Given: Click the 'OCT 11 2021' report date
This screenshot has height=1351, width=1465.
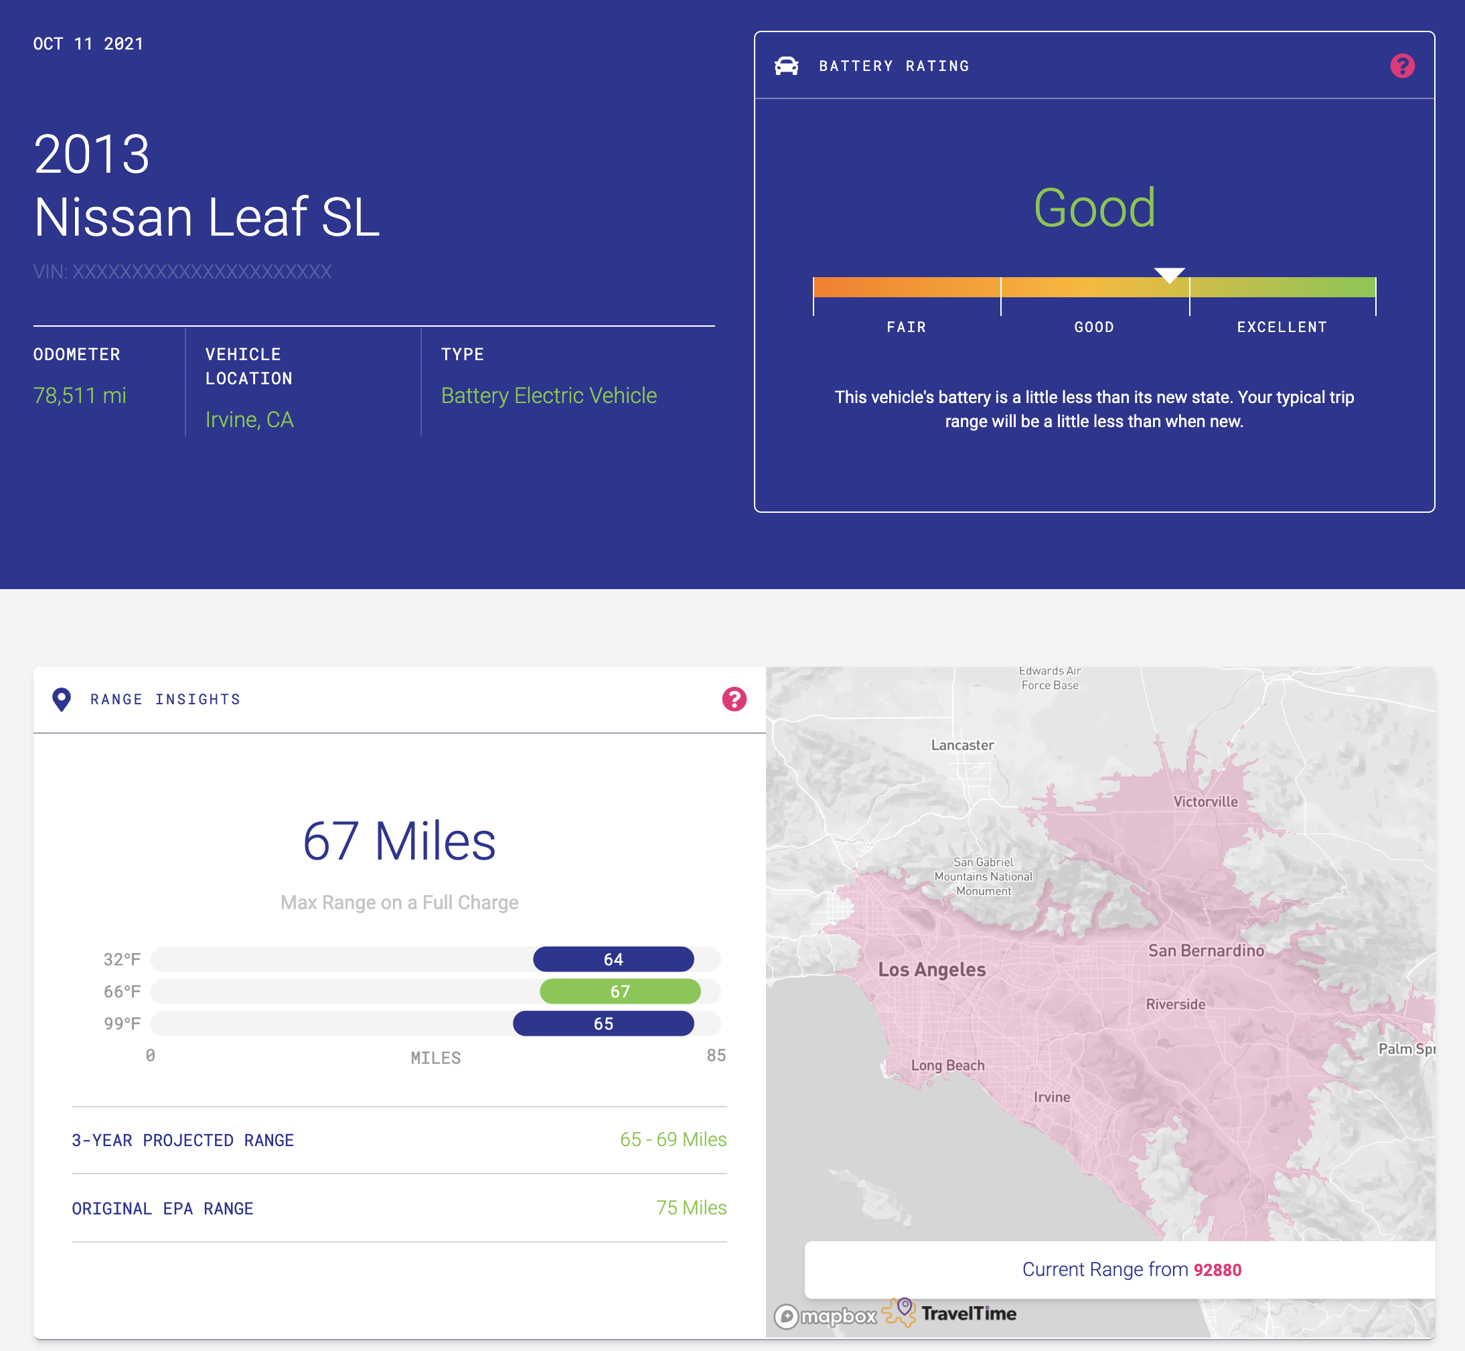Looking at the screenshot, I should [88, 44].
